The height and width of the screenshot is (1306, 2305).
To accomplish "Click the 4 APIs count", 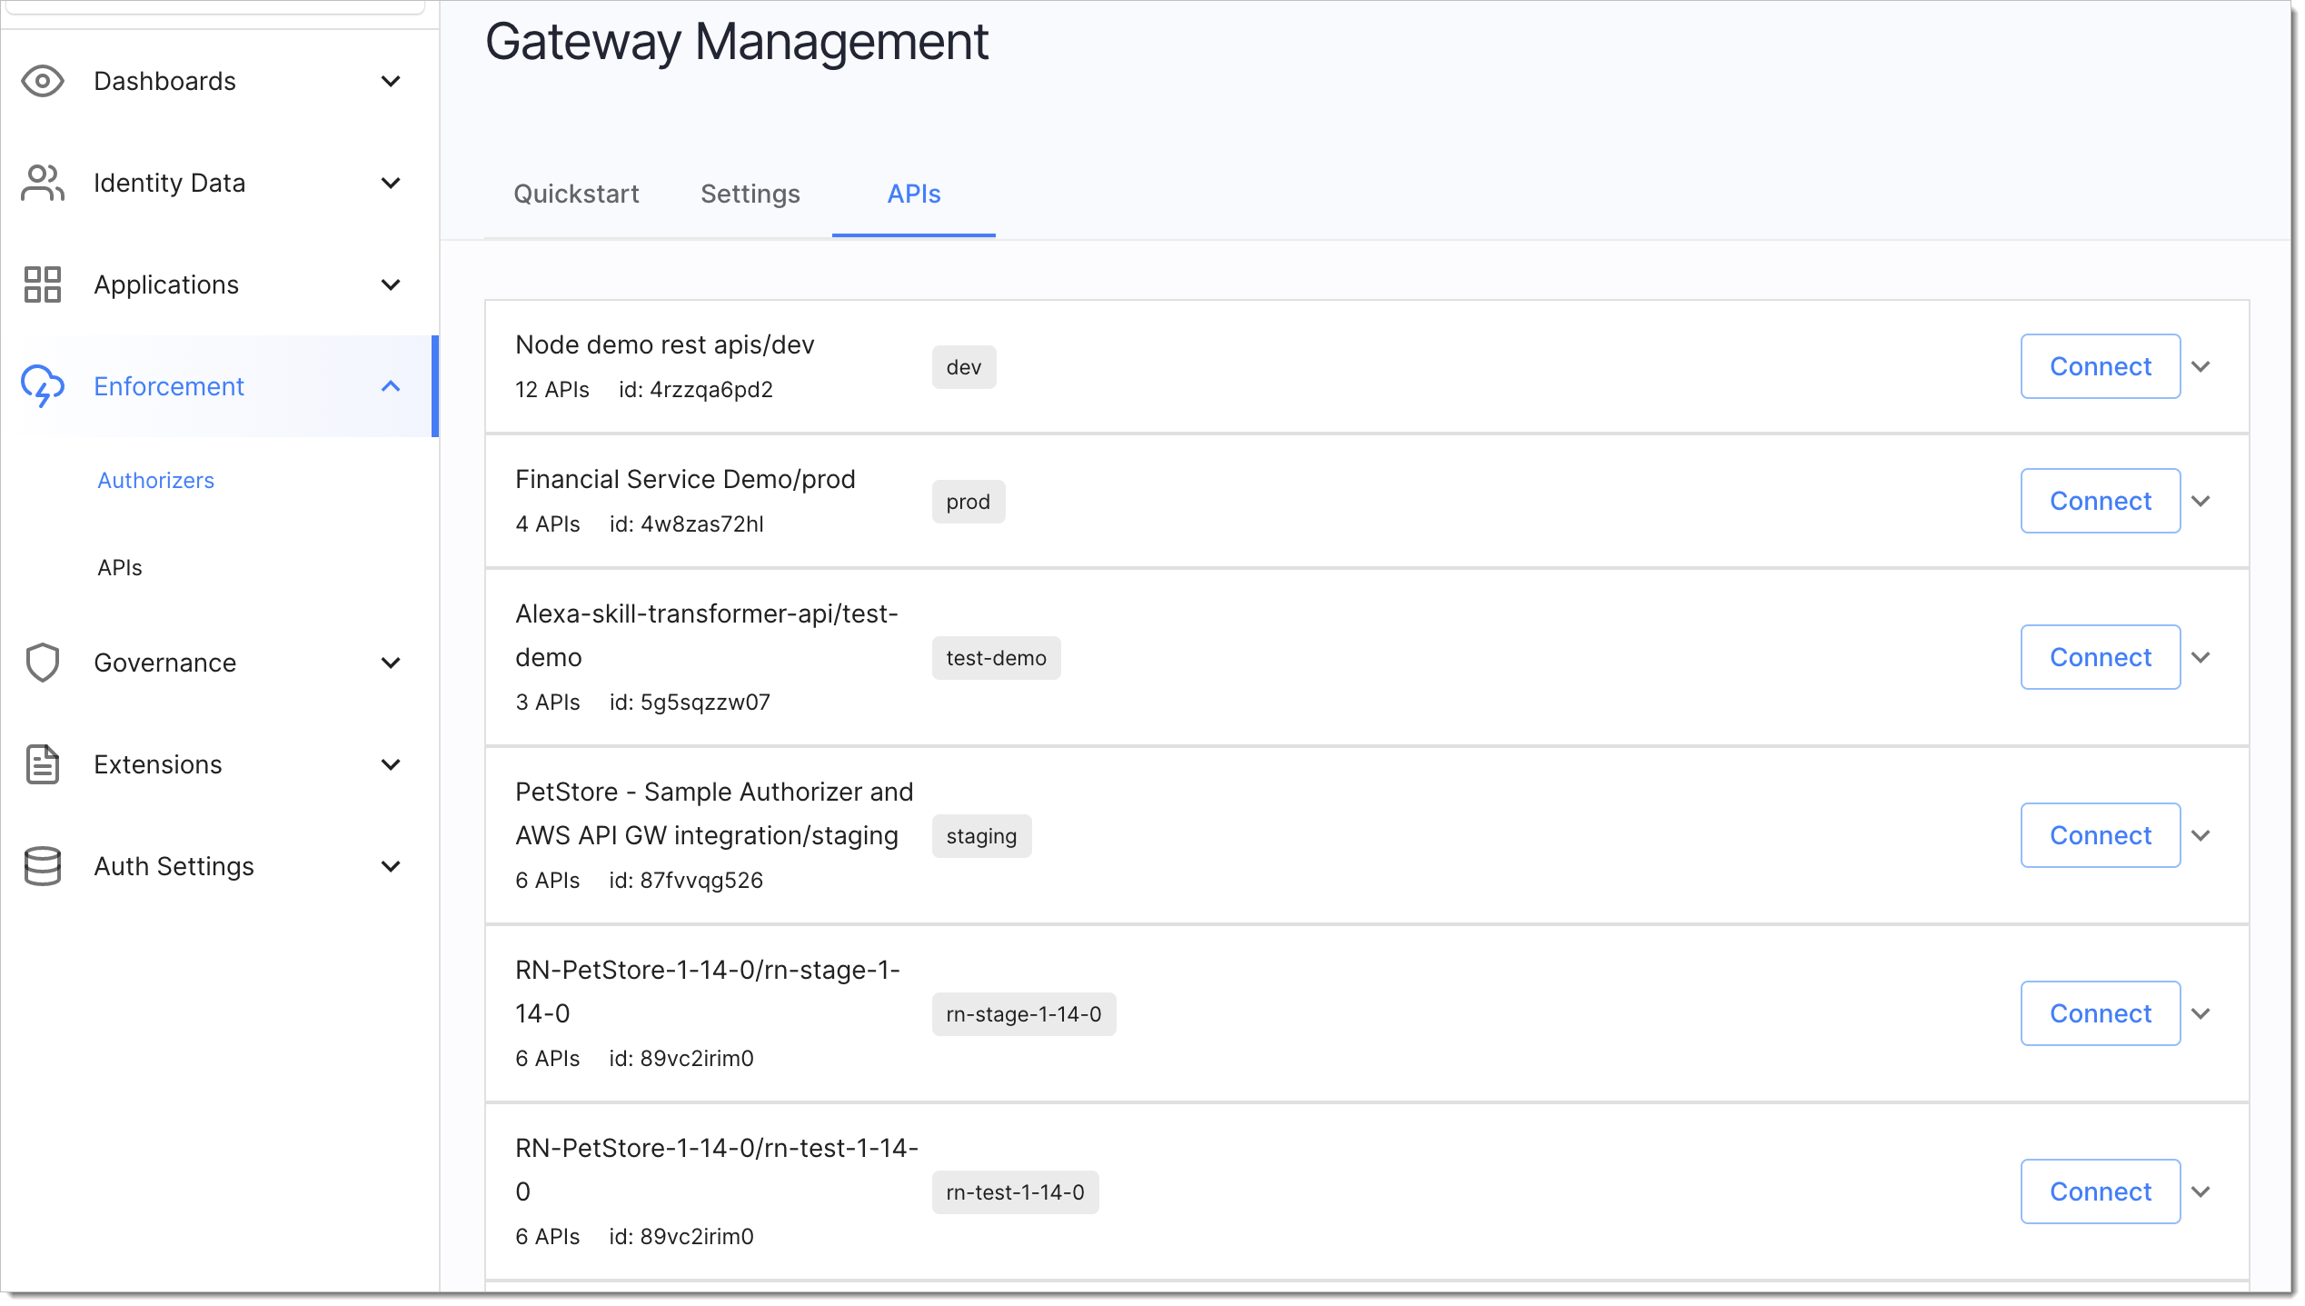I will coord(548,524).
